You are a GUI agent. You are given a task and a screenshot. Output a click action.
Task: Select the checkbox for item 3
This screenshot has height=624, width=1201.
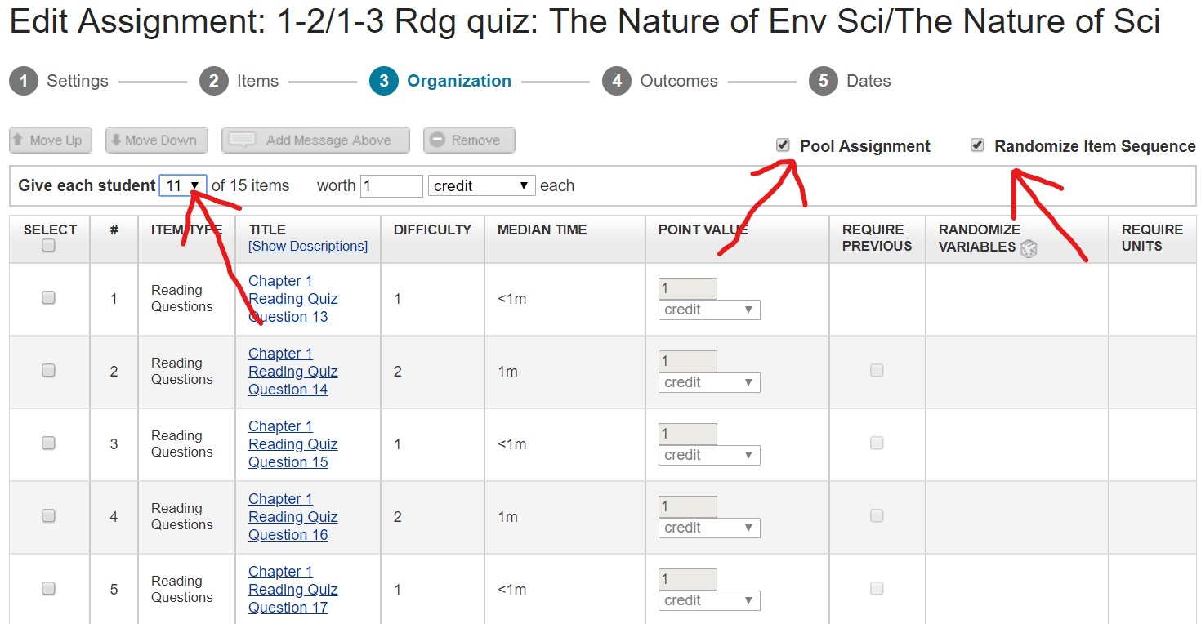[49, 443]
